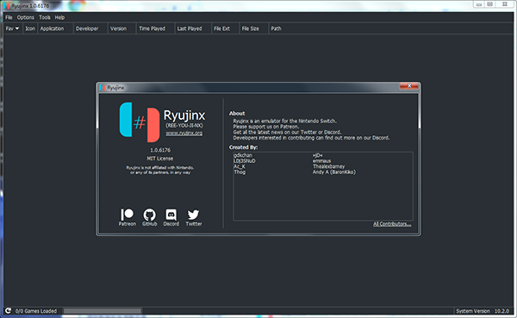
Task: Click the Ryujinx icon in main title bar
Action: (x=7, y=6)
